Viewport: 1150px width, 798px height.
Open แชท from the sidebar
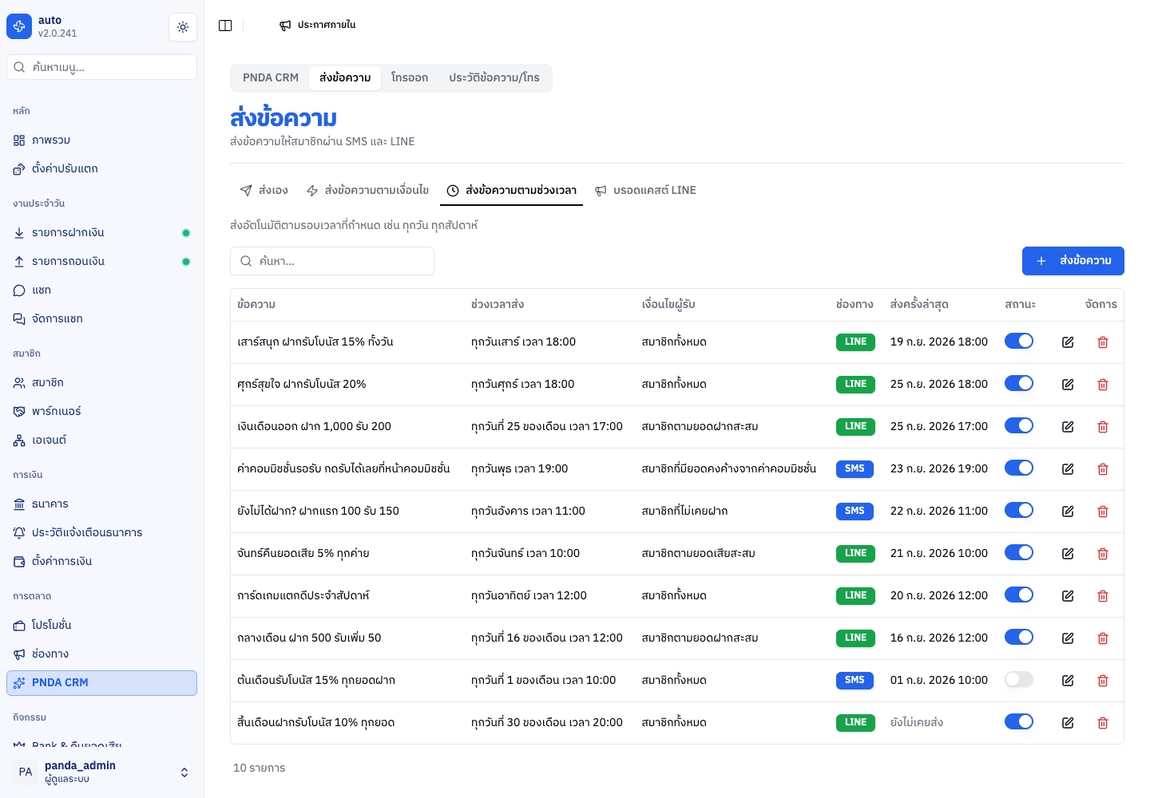coord(102,290)
